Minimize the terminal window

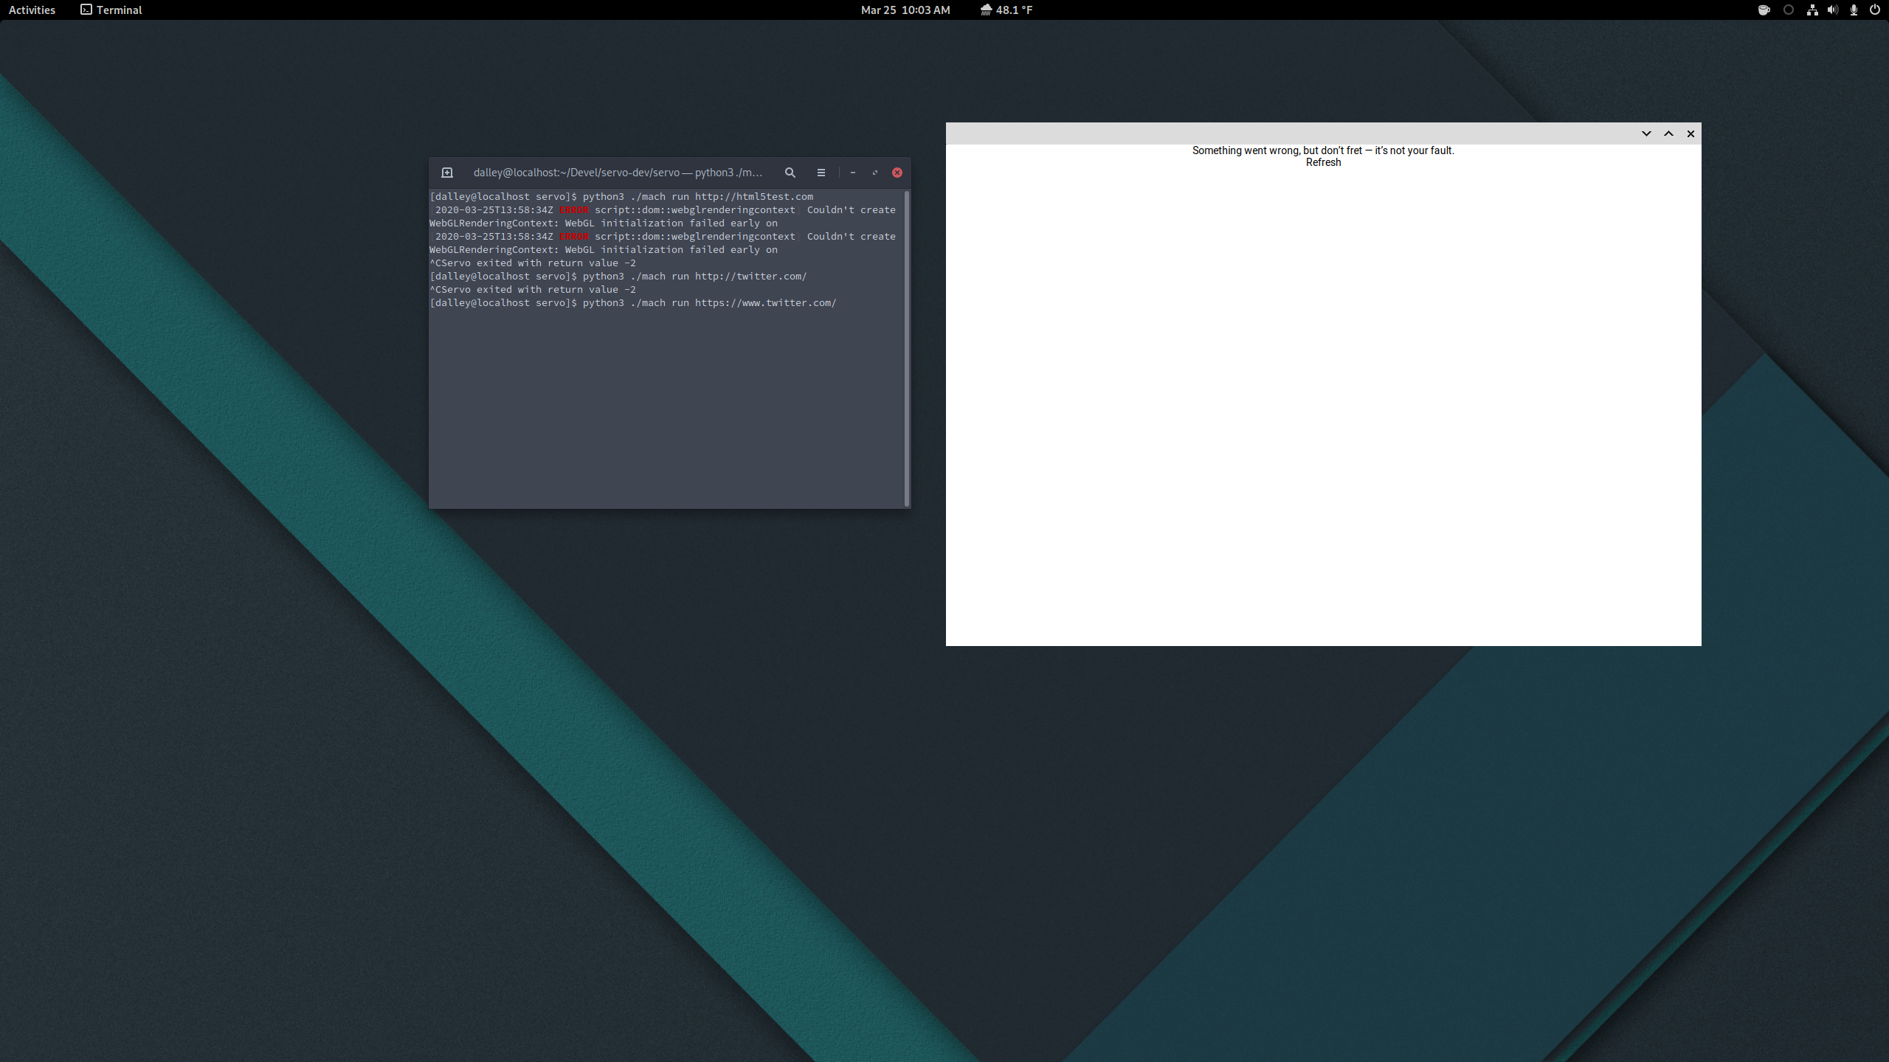point(852,173)
